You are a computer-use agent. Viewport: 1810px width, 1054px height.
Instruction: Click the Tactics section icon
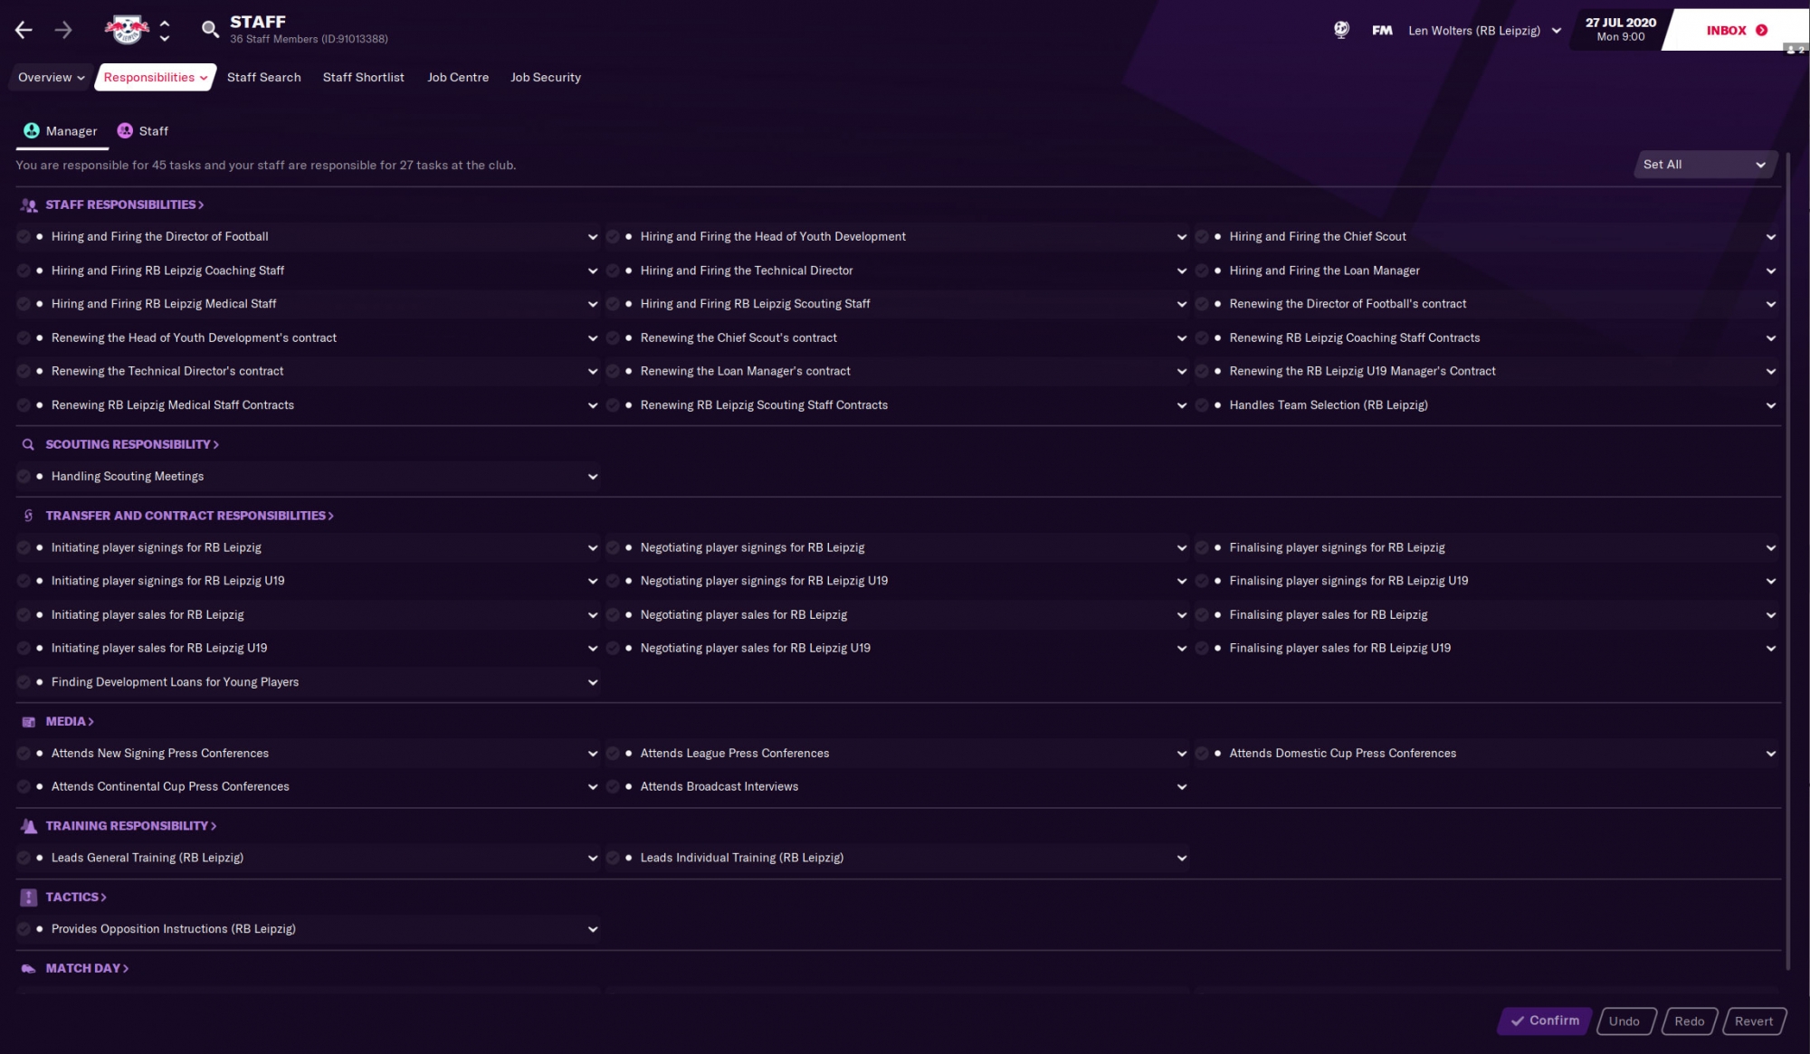[28, 897]
